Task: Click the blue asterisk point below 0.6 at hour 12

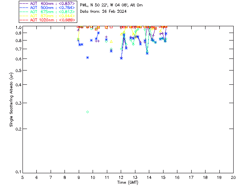Action: click(x=121, y=58)
